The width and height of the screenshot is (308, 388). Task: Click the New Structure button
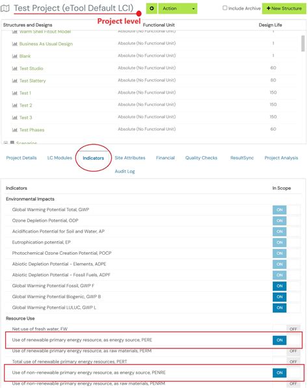pyautogui.click(x=284, y=8)
